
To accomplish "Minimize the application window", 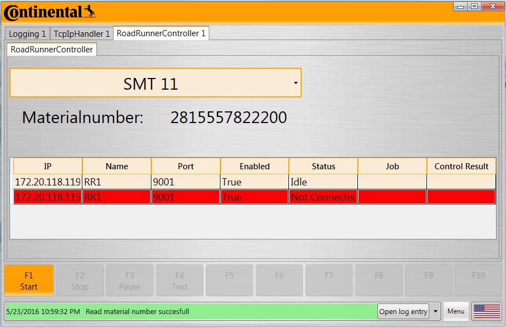I will 460,7.
